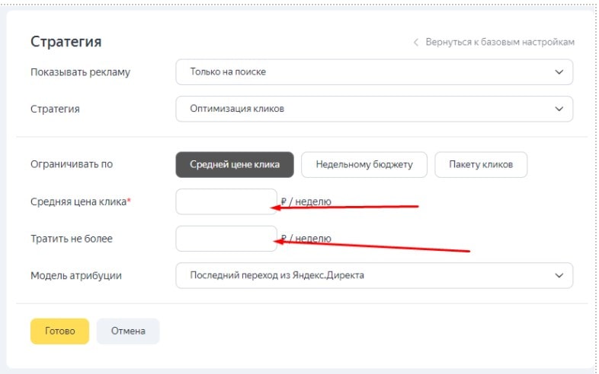The height and width of the screenshot is (374, 599).
Task: Focus the Средняя цена клика input field
Action: click(x=226, y=201)
